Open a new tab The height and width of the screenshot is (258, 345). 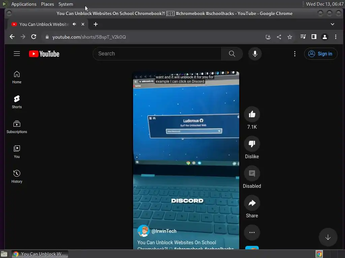[95, 24]
